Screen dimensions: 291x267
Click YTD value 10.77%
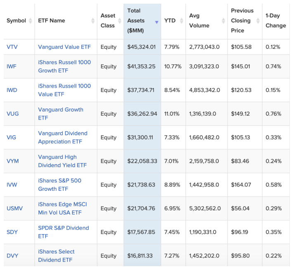[173, 66]
